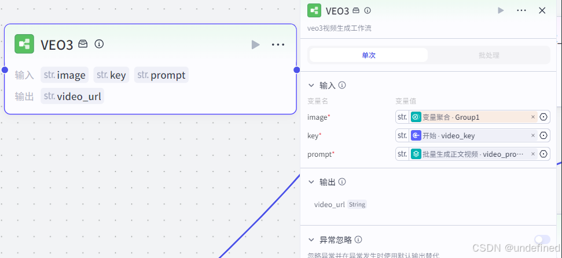Select the prompt input tag on the node
The image size is (562, 258).
[161, 75]
